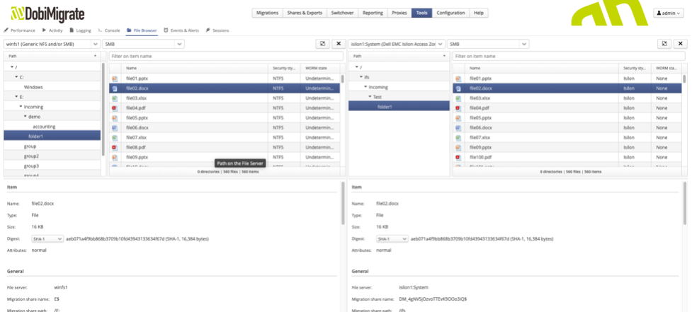Collapse the ifs node in right tree
This screenshot has height=312, width=692.
tap(361, 77)
